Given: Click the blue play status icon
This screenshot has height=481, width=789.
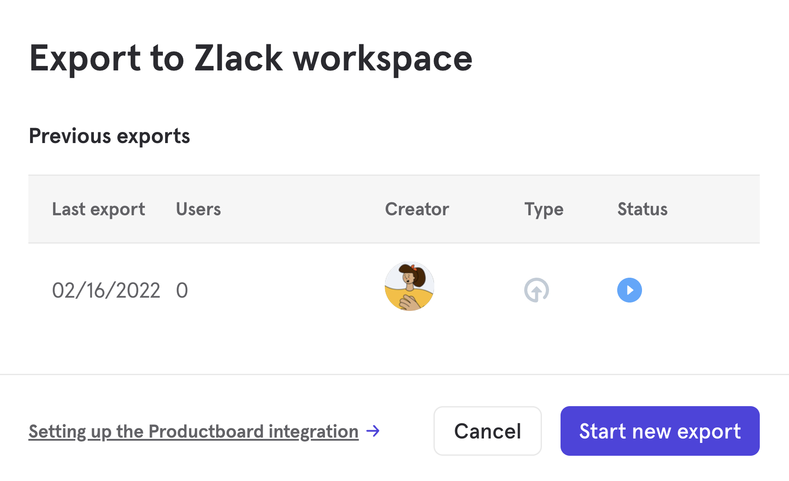Looking at the screenshot, I should [x=629, y=290].
